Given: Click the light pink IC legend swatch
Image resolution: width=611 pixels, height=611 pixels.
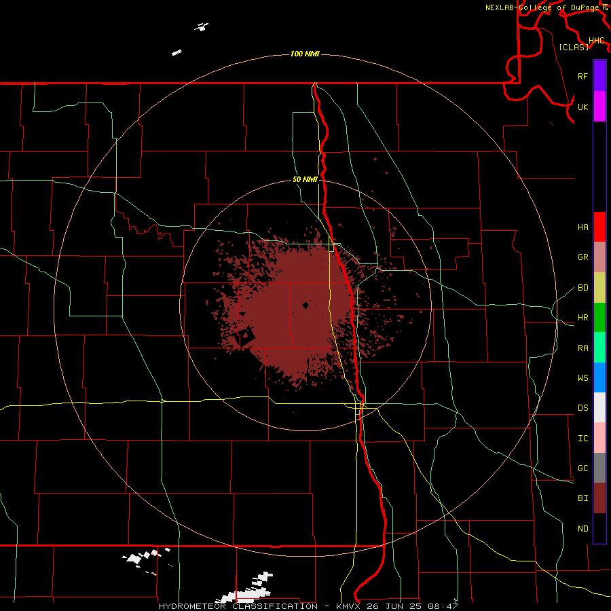Looking at the screenshot, I should click(x=599, y=438).
